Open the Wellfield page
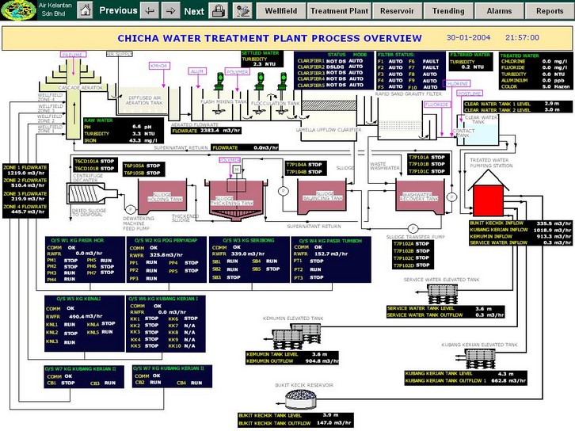This screenshot has height=431, width=575. click(281, 11)
